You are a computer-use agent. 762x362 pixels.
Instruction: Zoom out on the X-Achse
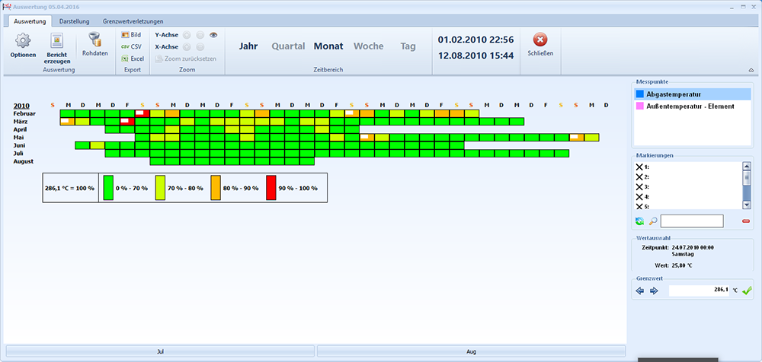pyautogui.click(x=200, y=47)
